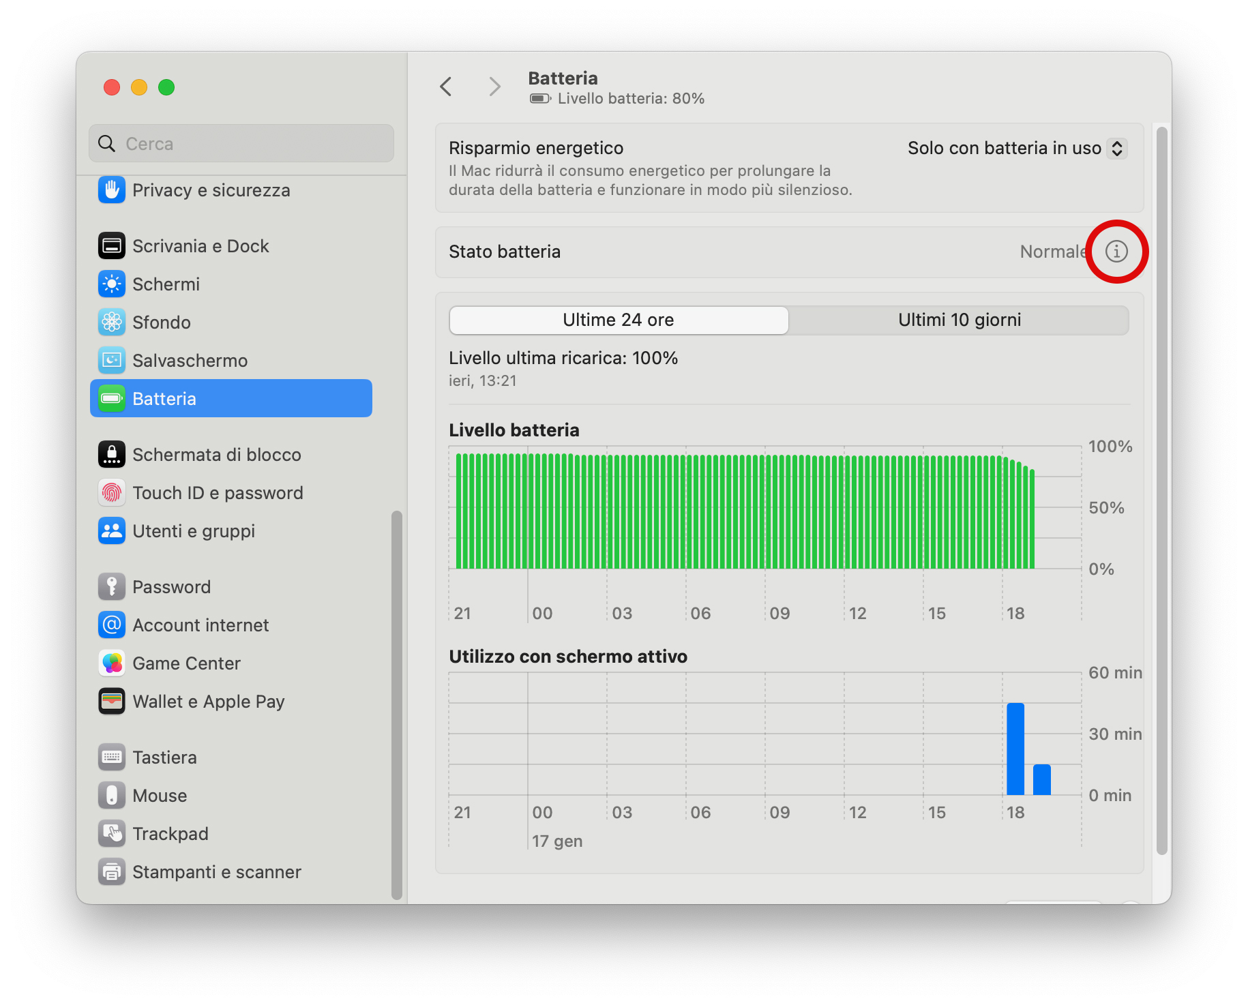Open the Game Center icon
The height and width of the screenshot is (1005, 1248).
[112, 663]
